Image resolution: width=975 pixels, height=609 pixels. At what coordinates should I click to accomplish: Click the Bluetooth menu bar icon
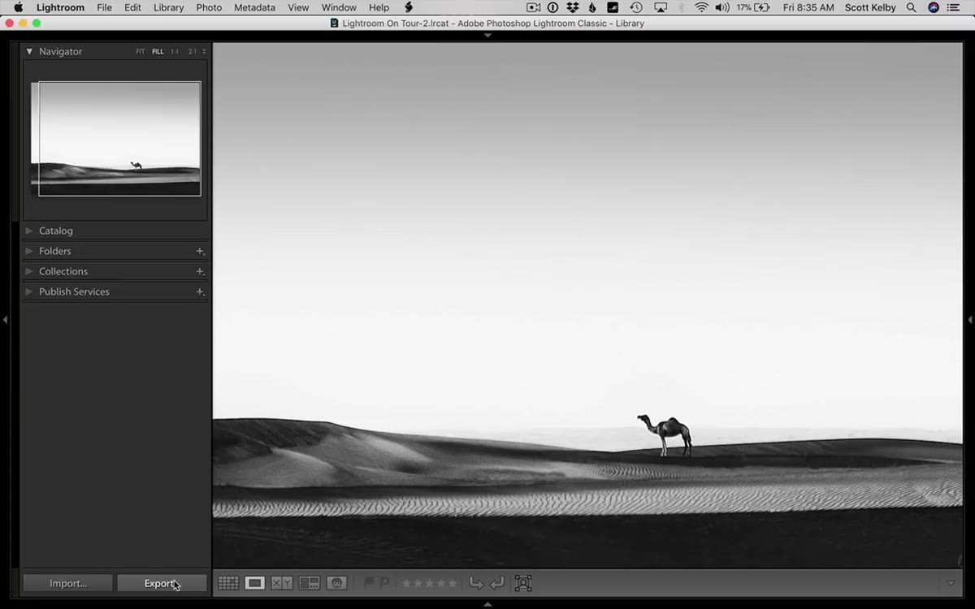(681, 7)
